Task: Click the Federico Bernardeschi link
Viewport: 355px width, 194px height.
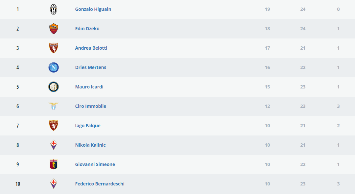Action: tap(100, 184)
